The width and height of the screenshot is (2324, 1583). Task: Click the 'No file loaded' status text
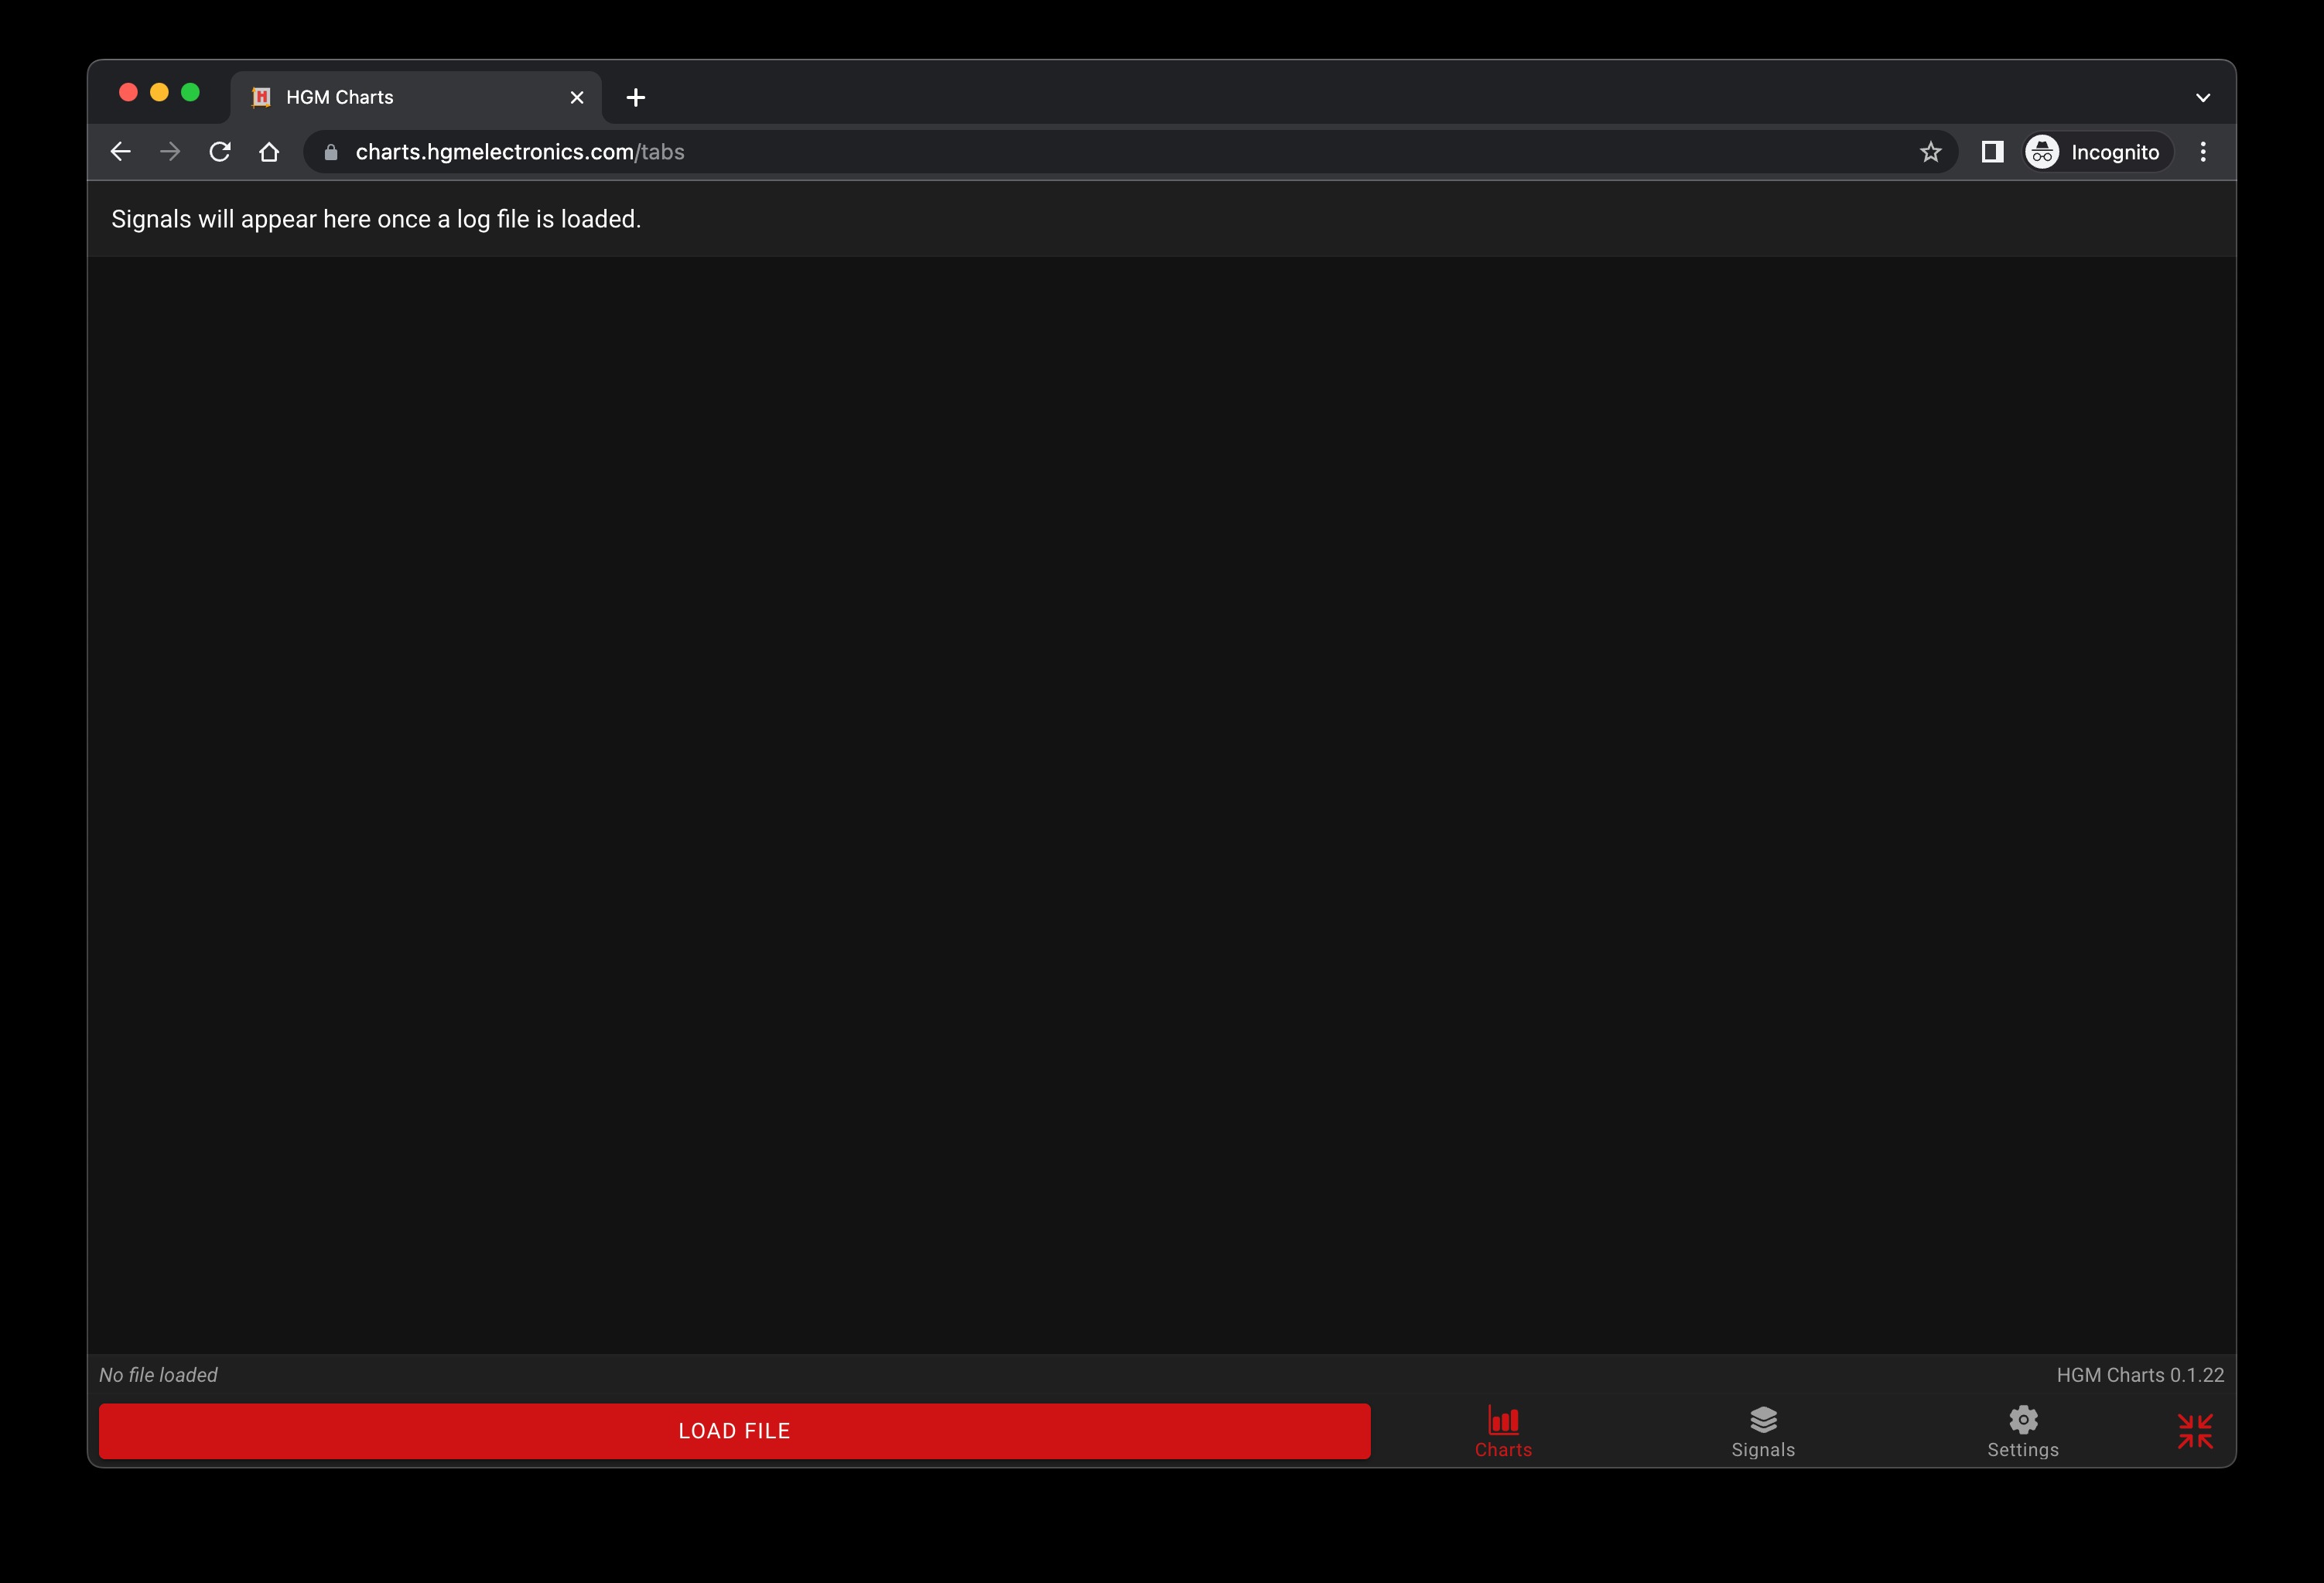click(x=158, y=1375)
